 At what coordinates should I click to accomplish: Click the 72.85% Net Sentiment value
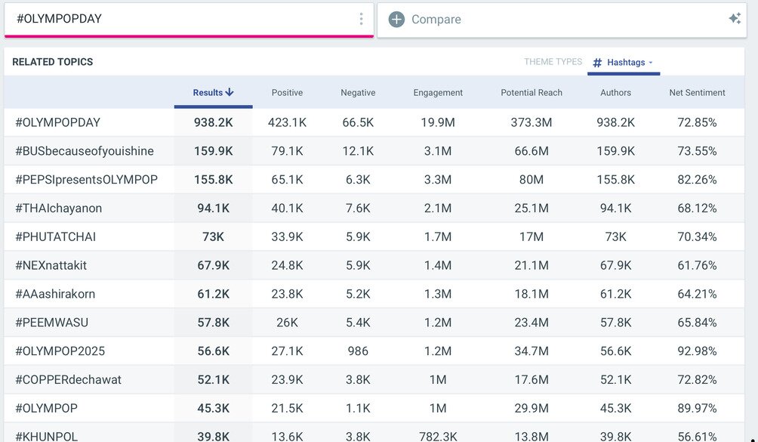pos(697,122)
